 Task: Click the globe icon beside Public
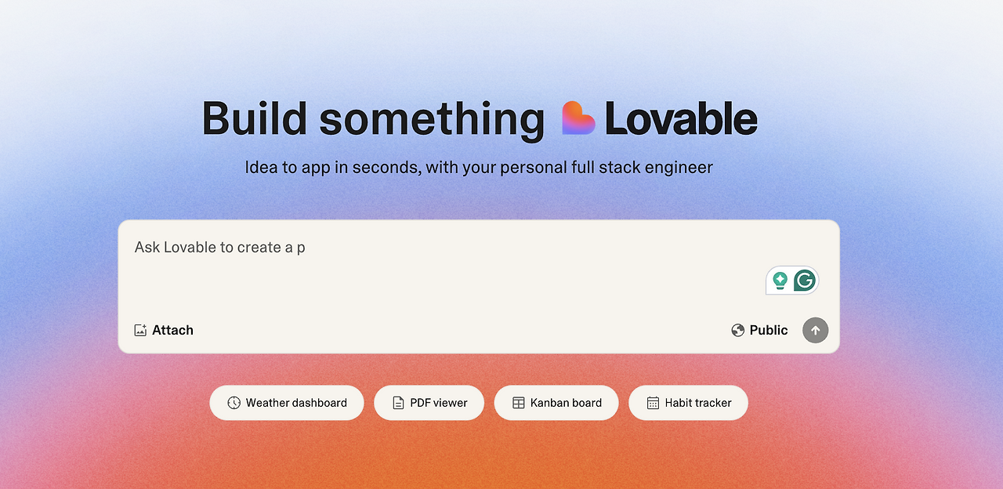pos(737,330)
